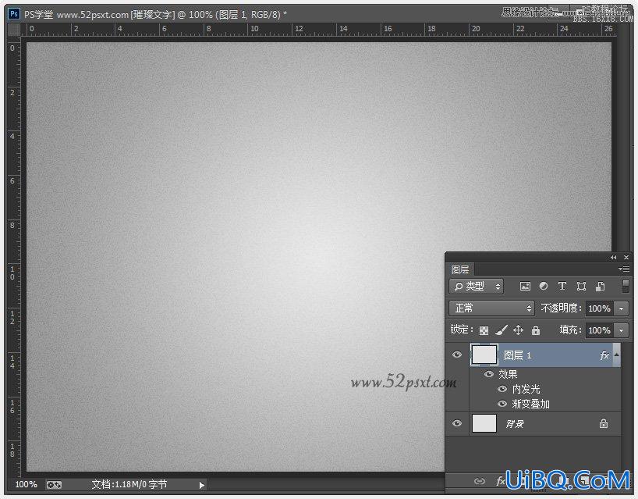Collapse the layers panel with double arrows

coord(613,258)
